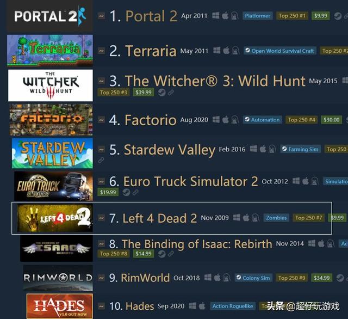The height and width of the screenshot is (319, 348).
Task: Select the Open World Survival Craft tag
Action: coord(280,51)
